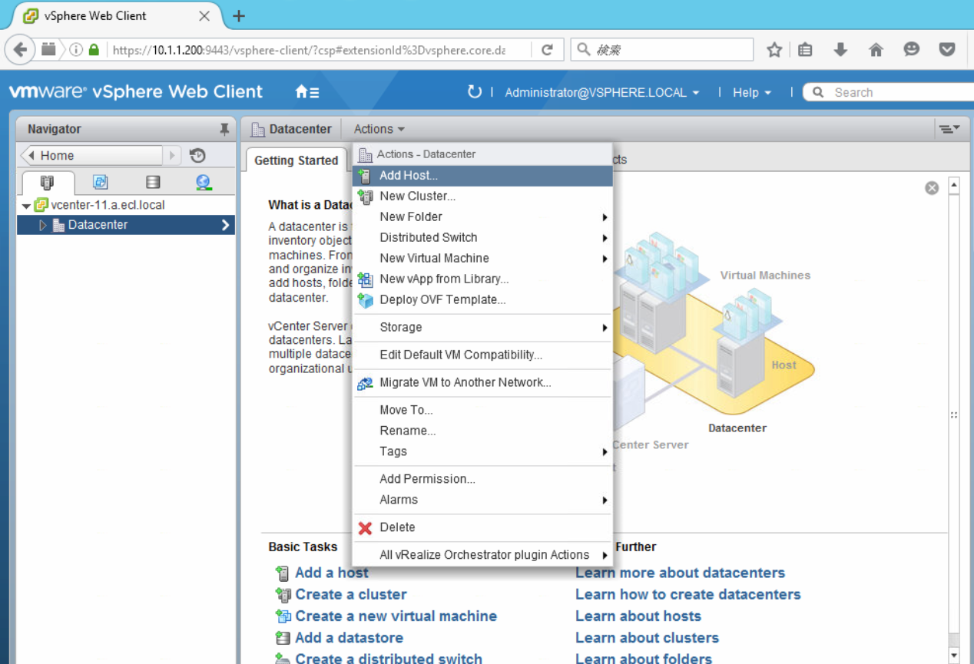Open the Storage navigator tab icon
974x664 pixels.
pyautogui.click(x=153, y=183)
